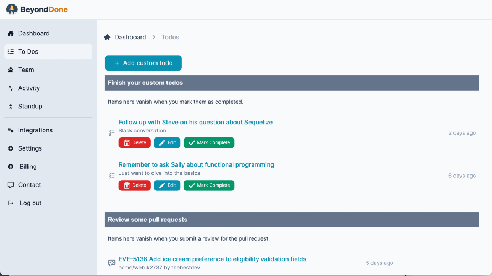492x276 pixels.
Task: Edit the Sally functional programming todo
Action: [x=167, y=185]
